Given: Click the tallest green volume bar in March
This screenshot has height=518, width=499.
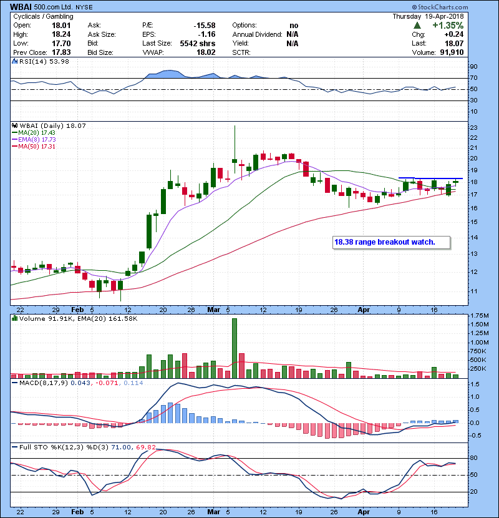Looking at the screenshot, I should [235, 348].
